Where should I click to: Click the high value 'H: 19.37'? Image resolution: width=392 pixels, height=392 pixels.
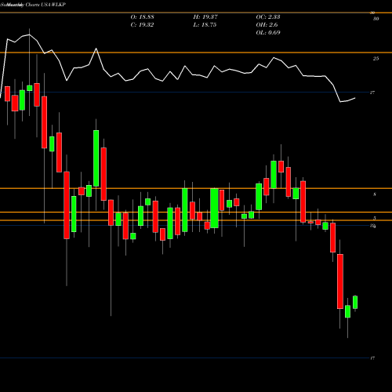pyautogui.click(x=205, y=17)
